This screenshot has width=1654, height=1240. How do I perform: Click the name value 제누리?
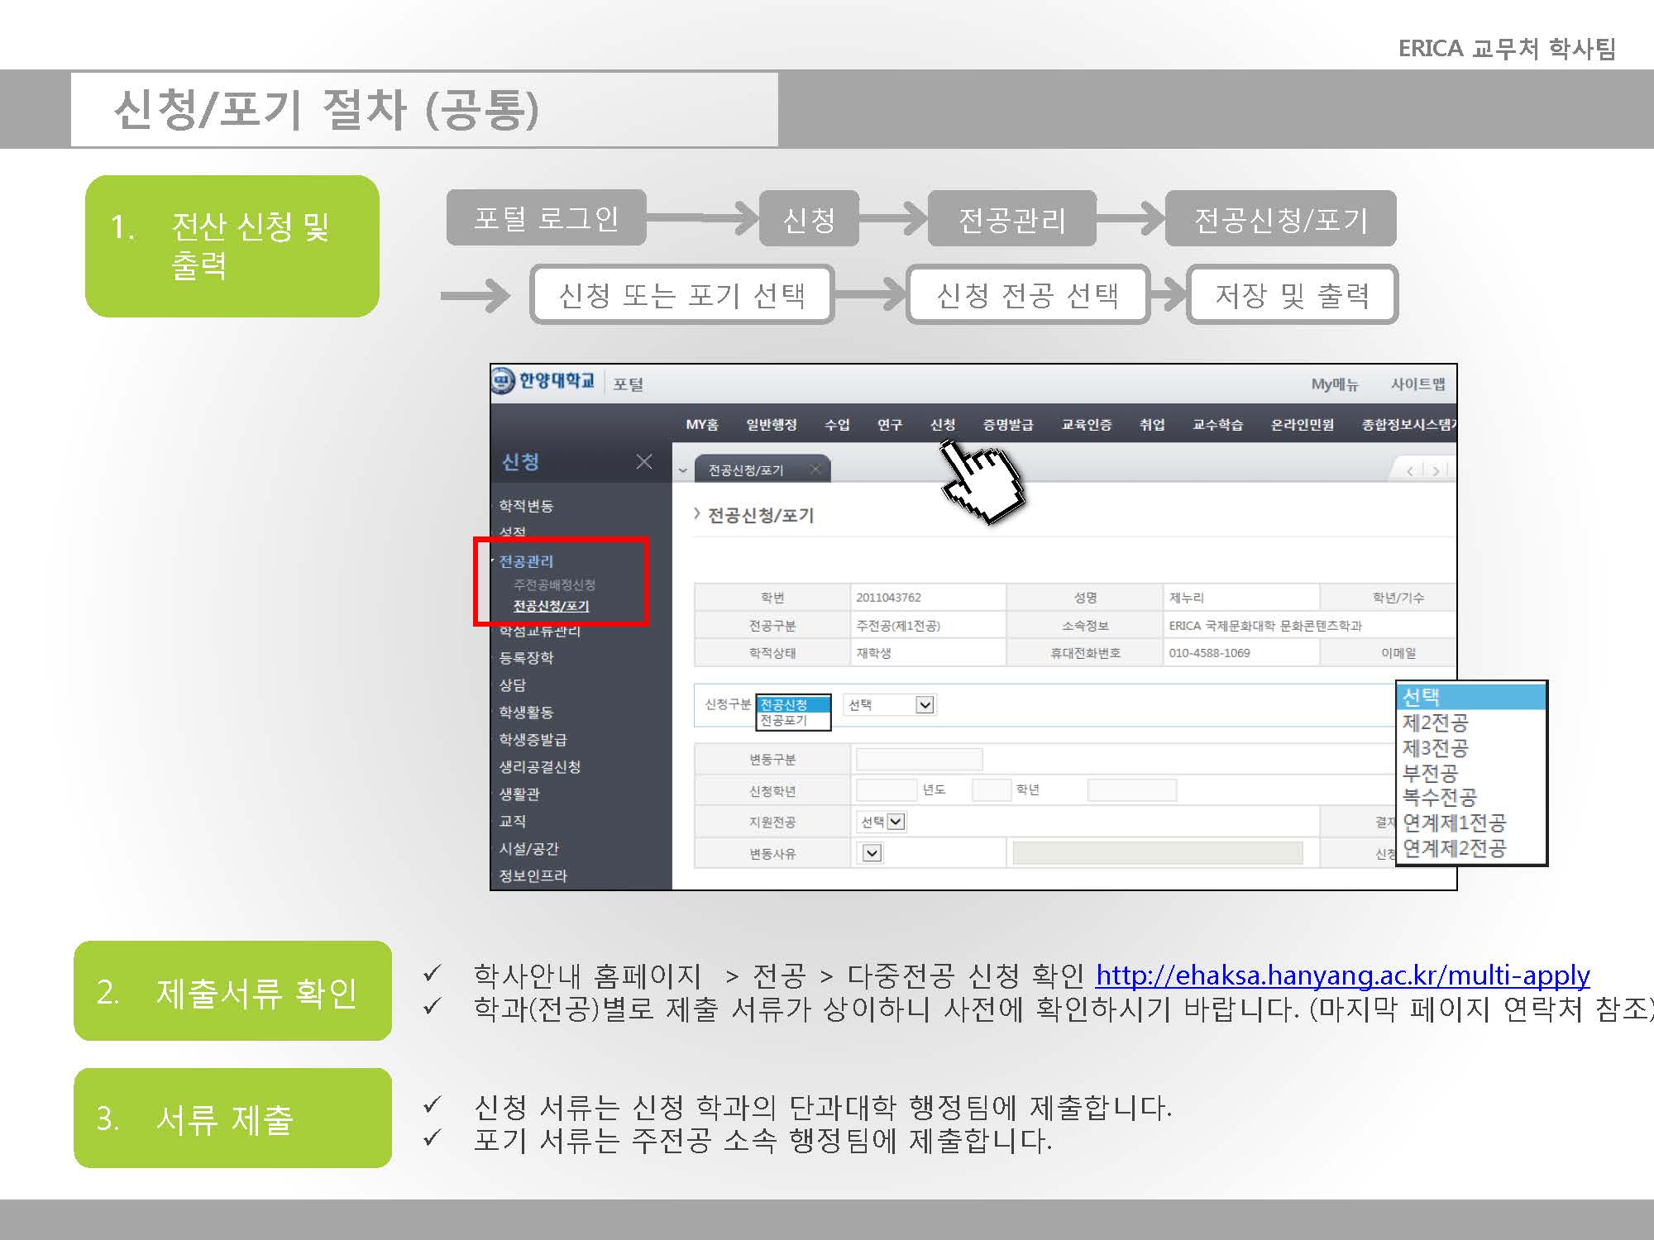coord(1187,598)
